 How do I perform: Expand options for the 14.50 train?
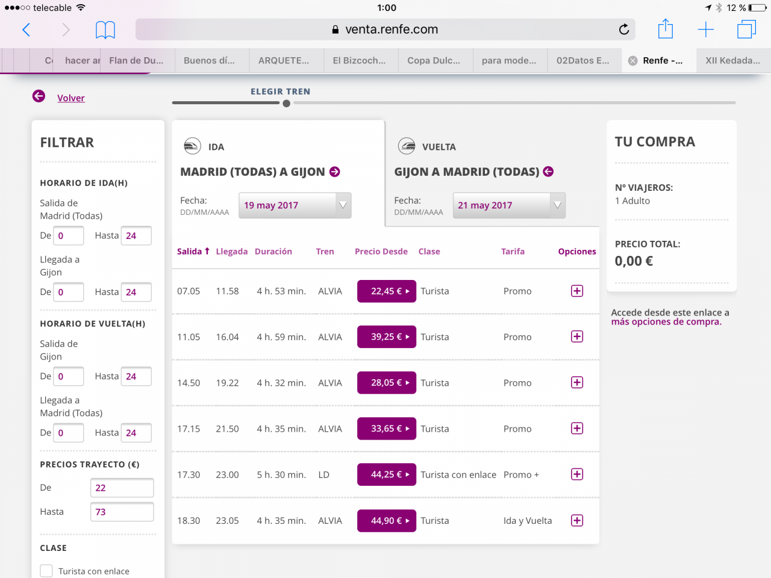[x=577, y=382]
